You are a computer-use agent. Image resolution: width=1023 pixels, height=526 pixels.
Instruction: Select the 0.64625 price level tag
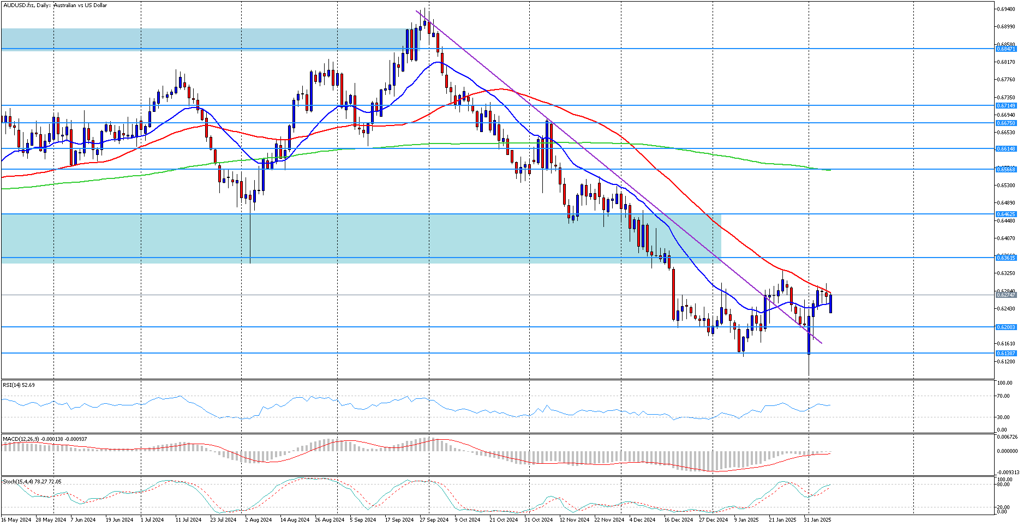tap(1006, 214)
